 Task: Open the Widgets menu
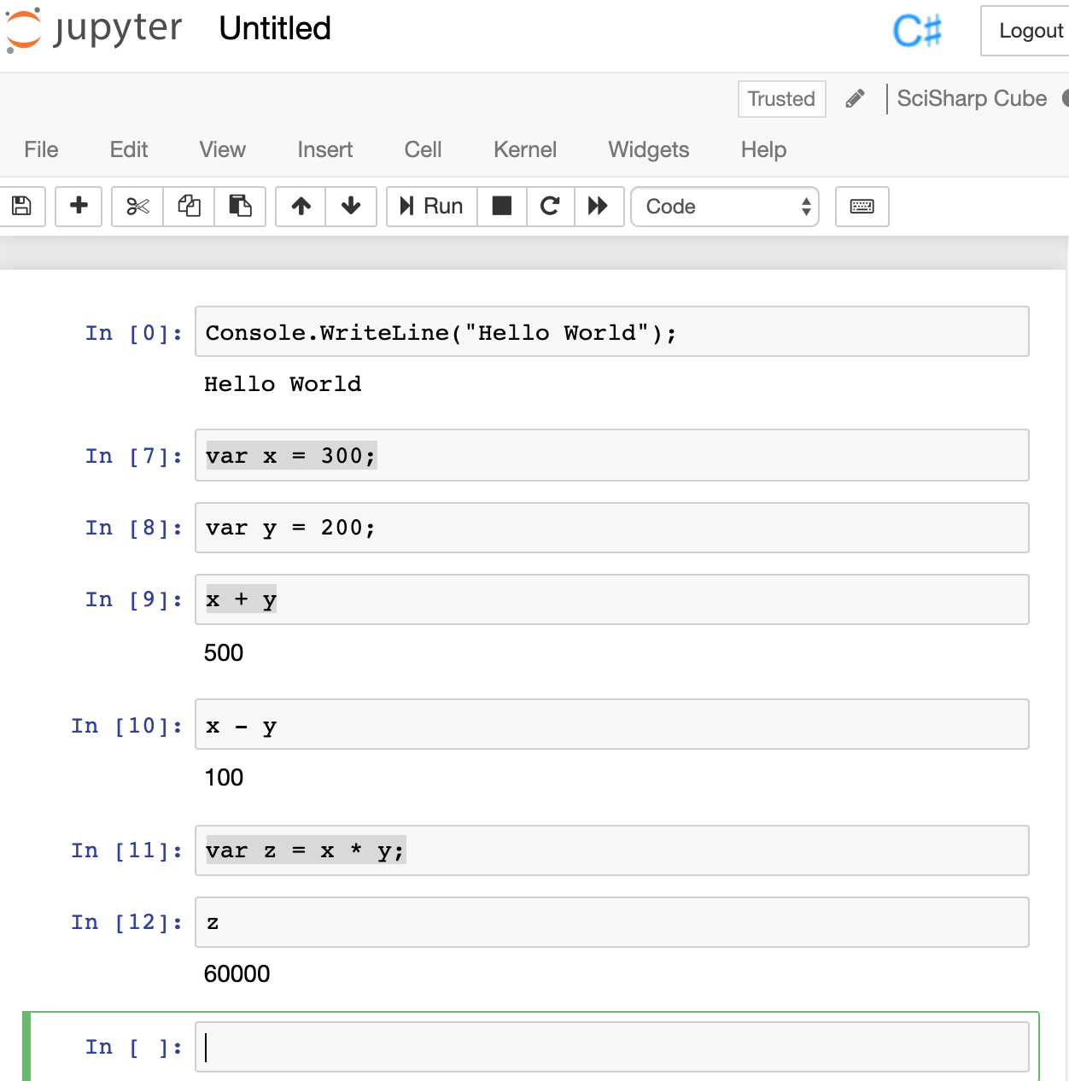648,149
